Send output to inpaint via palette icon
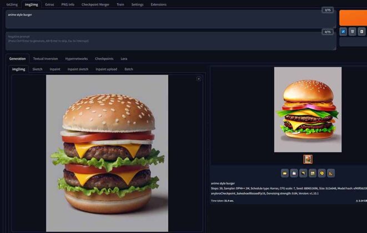 pyautogui.click(x=322, y=173)
